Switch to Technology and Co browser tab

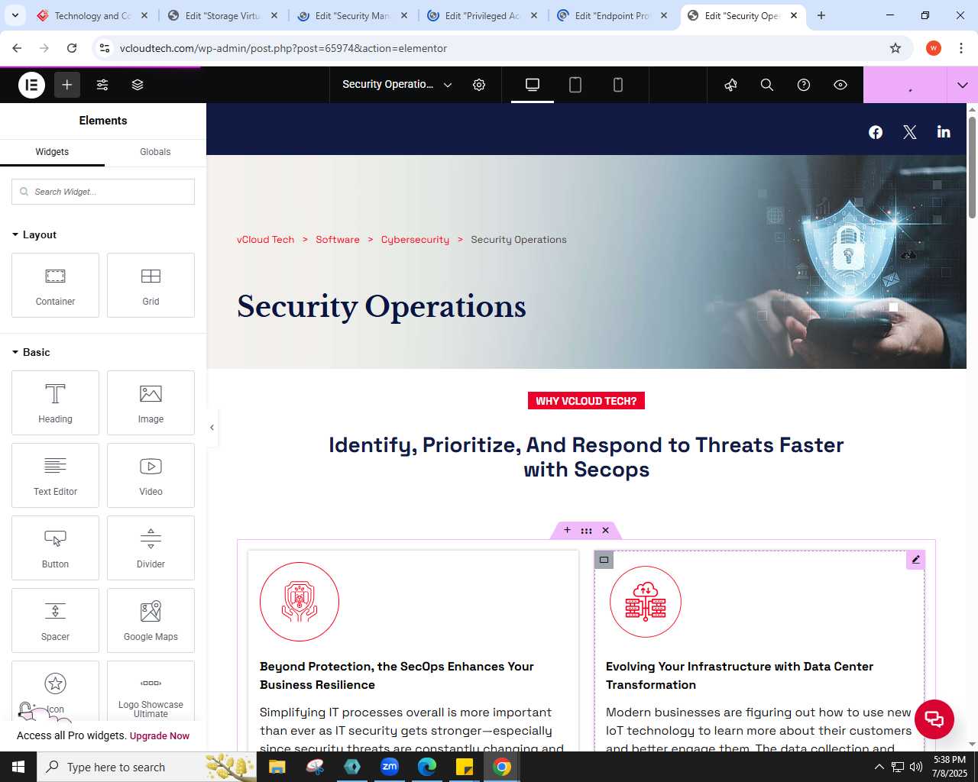click(x=92, y=15)
